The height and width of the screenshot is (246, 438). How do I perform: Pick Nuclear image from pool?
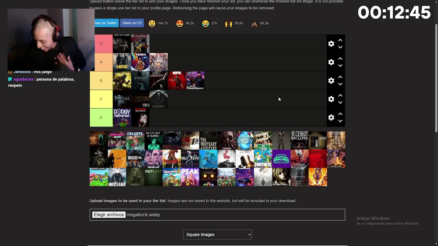tap(117, 177)
